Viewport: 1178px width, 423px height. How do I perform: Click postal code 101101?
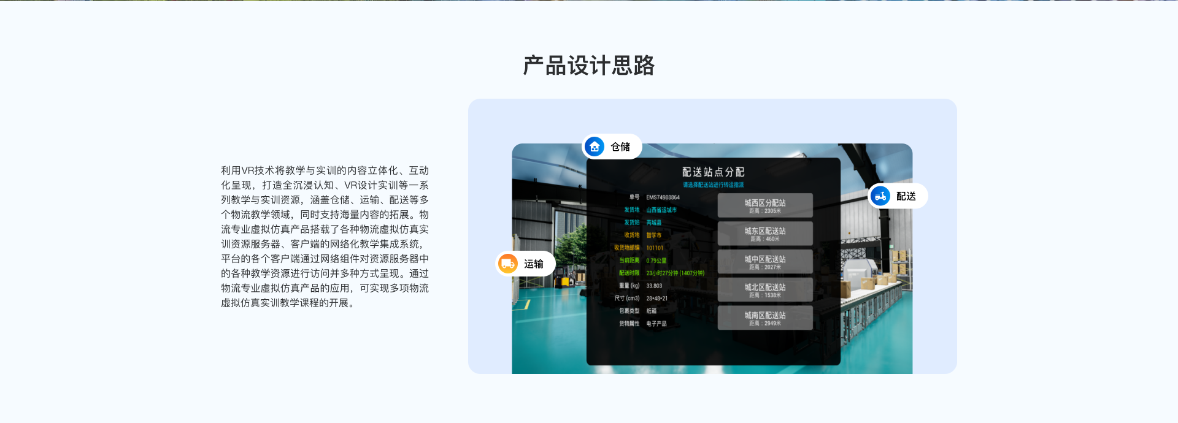[x=655, y=248]
